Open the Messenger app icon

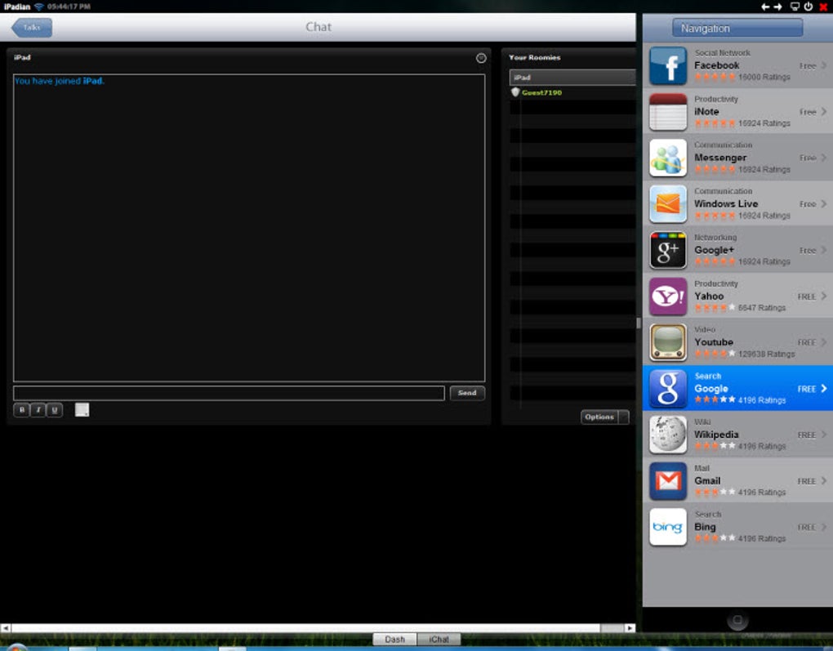pos(668,158)
